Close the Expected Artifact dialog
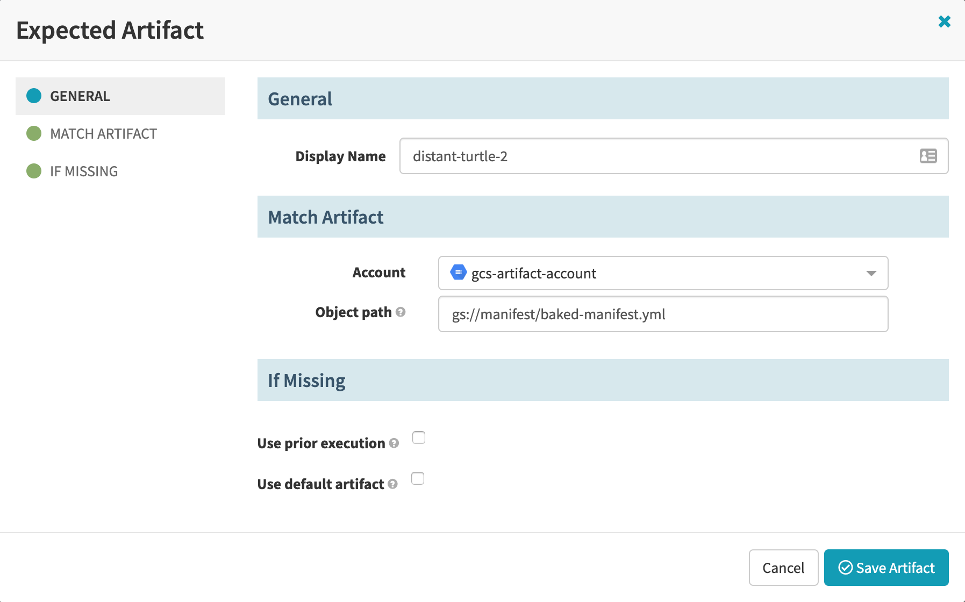The image size is (965, 602). click(x=944, y=21)
